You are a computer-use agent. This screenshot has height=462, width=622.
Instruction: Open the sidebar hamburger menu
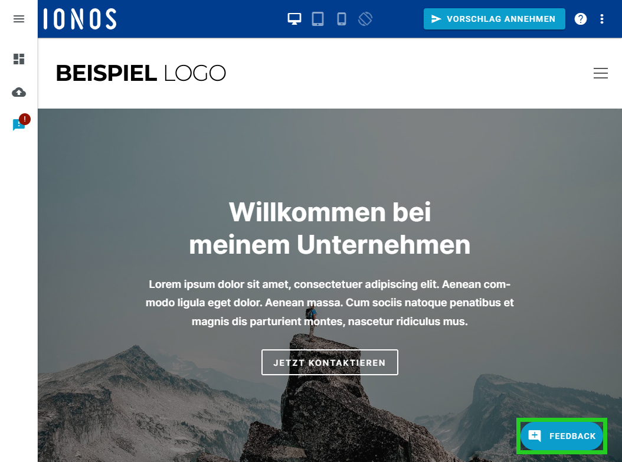pyautogui.click(x=19, y=19)
